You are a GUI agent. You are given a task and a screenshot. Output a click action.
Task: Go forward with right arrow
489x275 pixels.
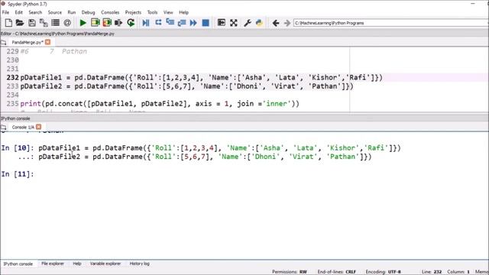pyautogui.click(x=287, y=23)
